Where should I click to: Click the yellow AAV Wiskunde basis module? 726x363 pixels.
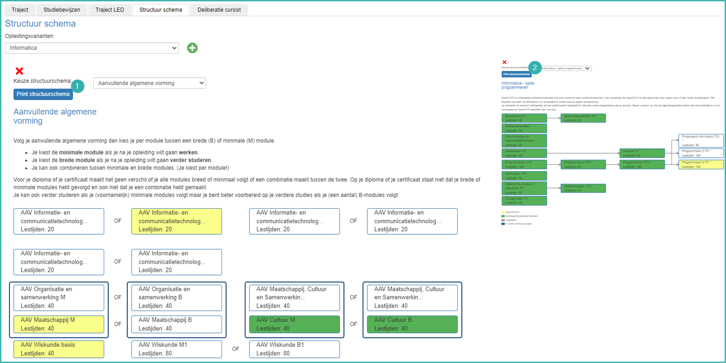point(59,349)
